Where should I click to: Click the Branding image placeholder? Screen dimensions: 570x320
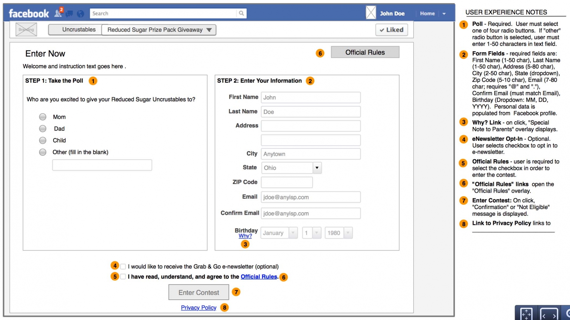tap(26, 29)
